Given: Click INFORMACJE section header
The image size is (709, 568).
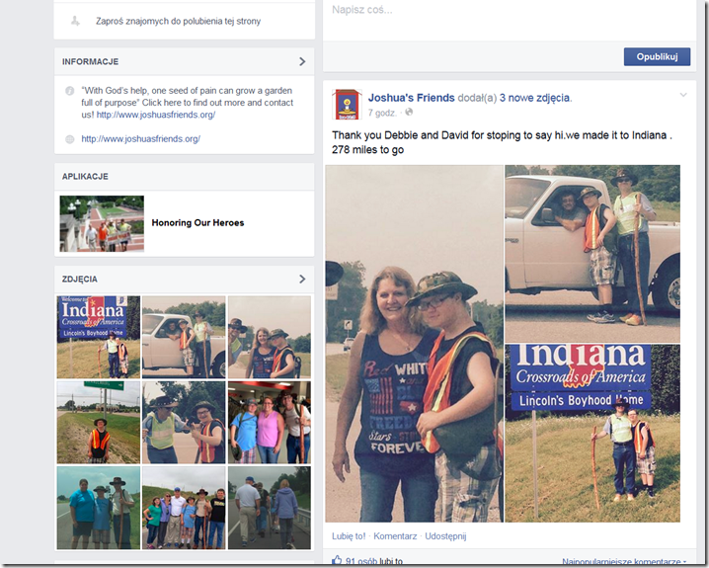Looking at the screenshot, I should pos(91,61).
